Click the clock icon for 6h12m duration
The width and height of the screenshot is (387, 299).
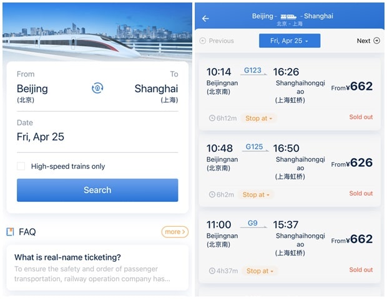tap(212, 118)
